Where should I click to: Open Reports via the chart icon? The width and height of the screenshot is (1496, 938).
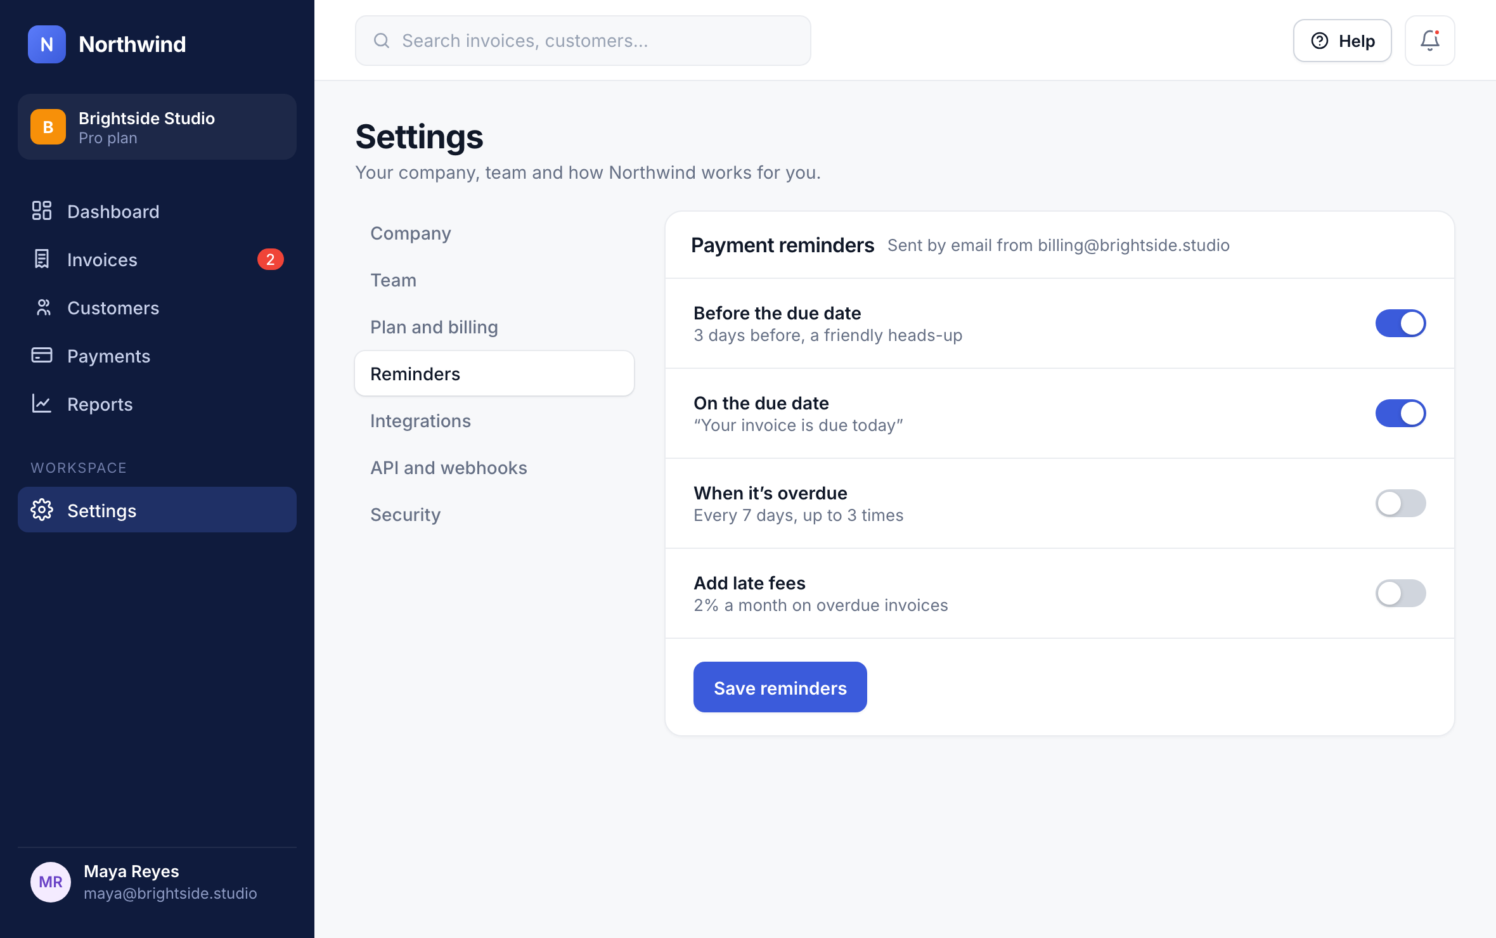click(x=42, y=404)
